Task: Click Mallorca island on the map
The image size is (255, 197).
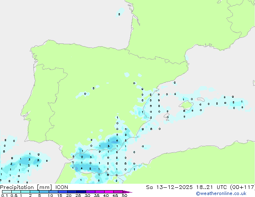Action: click(x=186, y=105)
